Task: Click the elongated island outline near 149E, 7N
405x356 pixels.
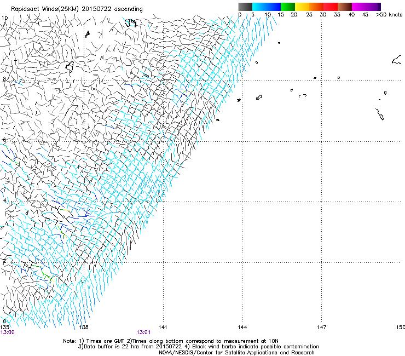Action: click(380, 114)
